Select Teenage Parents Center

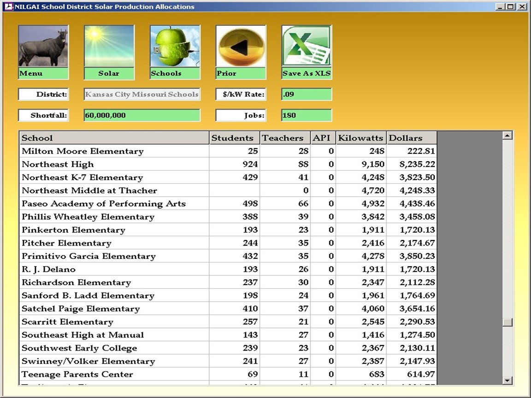pos(228,375)
